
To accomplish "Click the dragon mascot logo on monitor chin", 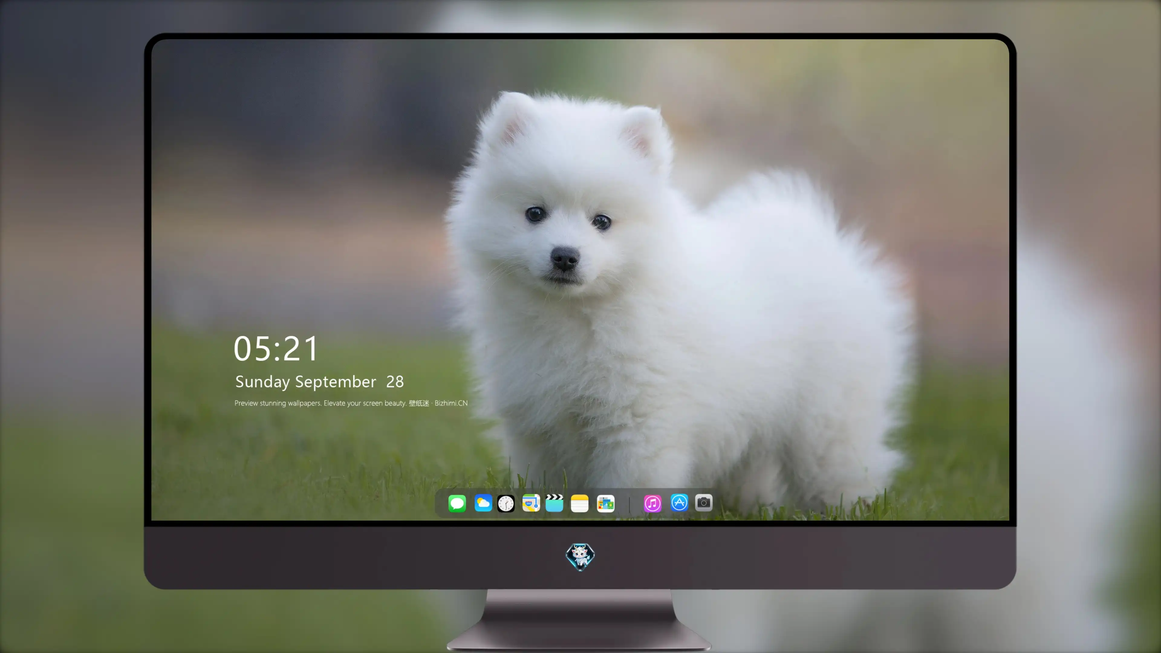I will [x=580, y=557].
